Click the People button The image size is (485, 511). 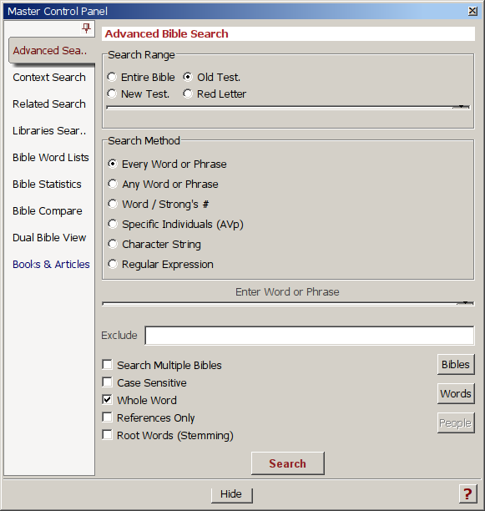pyautogui.click(x=456, y=422)
